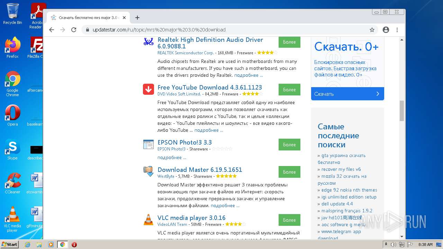Click the gta украина скачать бесплатно search link
This screenshot has width=443, height=249.
(x=342, y=159)
